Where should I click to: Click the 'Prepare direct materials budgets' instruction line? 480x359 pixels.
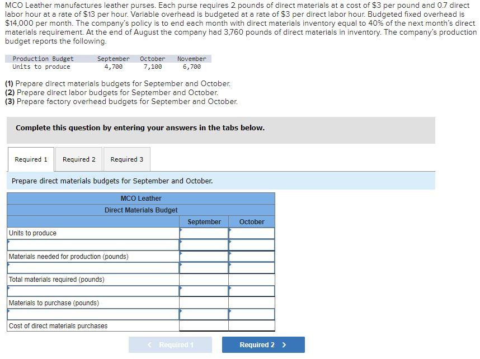pos(112,181)
